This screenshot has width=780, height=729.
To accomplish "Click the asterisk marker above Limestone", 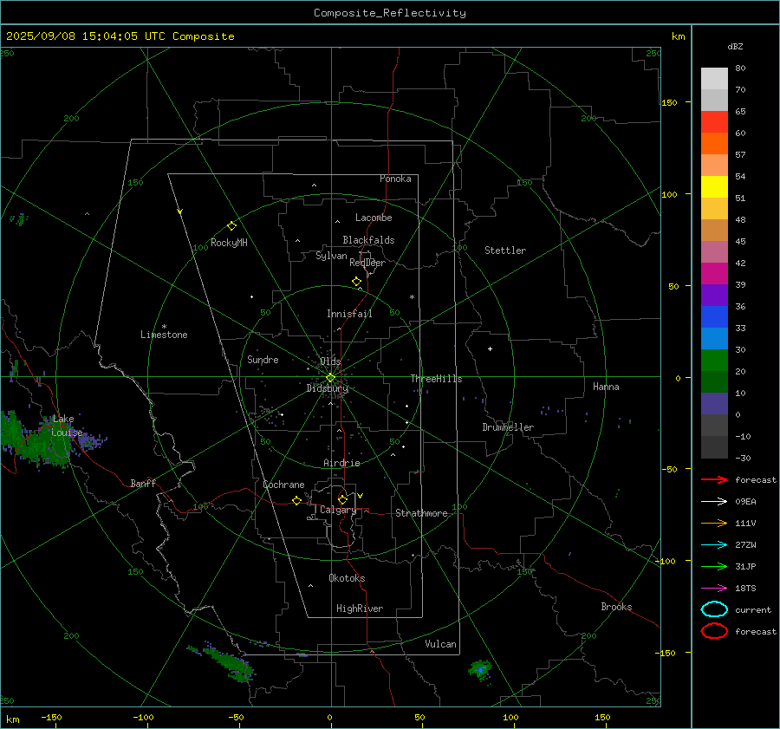I will (x=164, y=327).
